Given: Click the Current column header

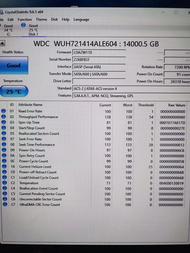Looking at the screenshot, I should 105,105.
